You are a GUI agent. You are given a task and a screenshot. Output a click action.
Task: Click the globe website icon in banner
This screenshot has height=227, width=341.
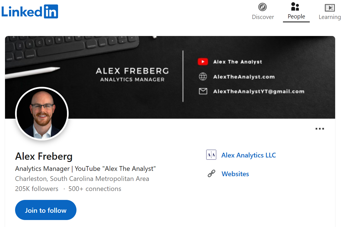[203, 77]
